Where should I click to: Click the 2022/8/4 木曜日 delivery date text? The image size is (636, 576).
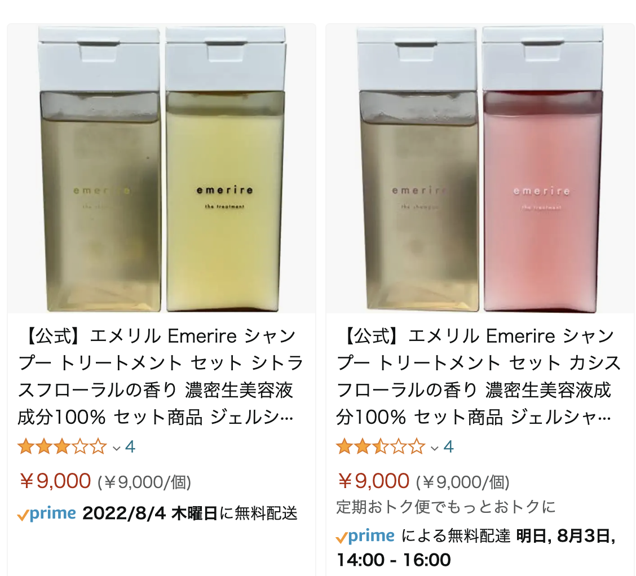pyautogui.click(x=149, y=513)
